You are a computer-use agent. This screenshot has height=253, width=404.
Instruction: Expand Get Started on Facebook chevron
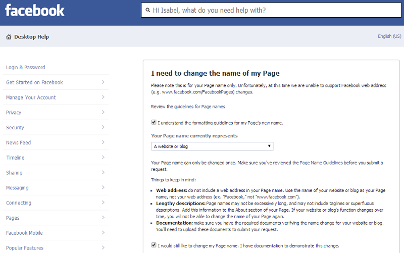click(x=103, y=82)
